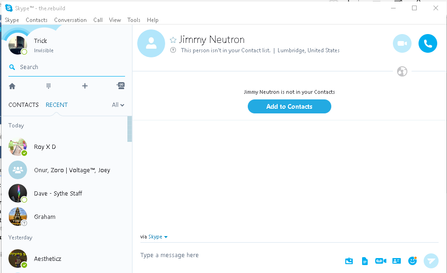Image resolution: width=447 pixels, height=273 pixels.
Task: Open the emoticon picker
Action: coord(412,260)
